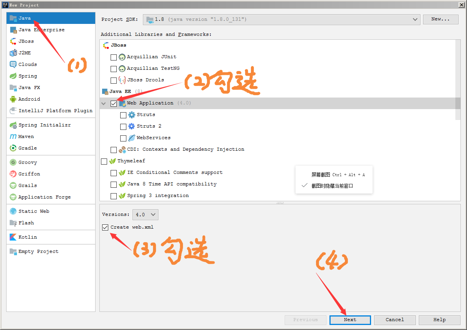Check the Java 8 Time API compatibility checkbox
467x330 pixels.
pos(114,184)
